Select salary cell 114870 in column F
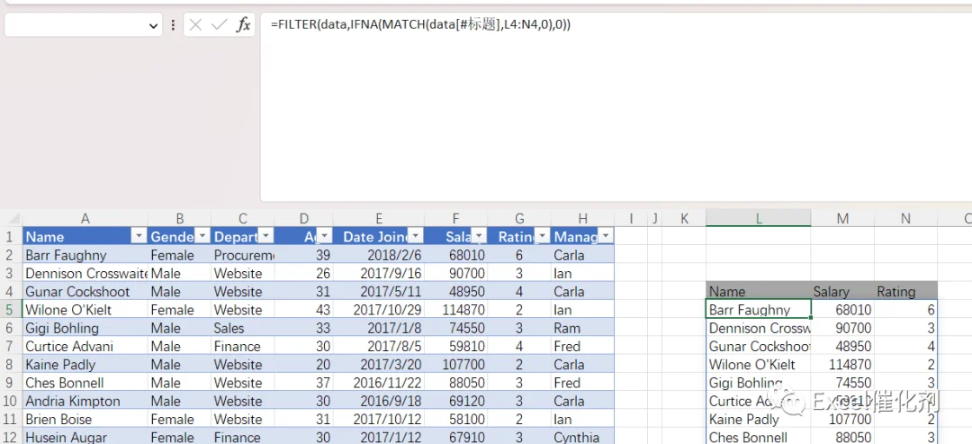 [456, 310]
